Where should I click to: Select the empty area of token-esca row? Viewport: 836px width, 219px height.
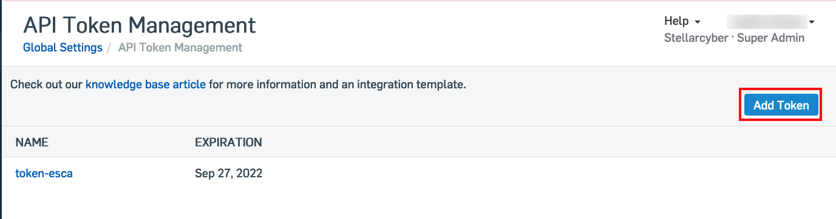(x=546, y=174)
